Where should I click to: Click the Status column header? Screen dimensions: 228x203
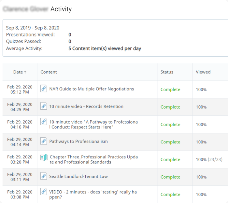167,72
